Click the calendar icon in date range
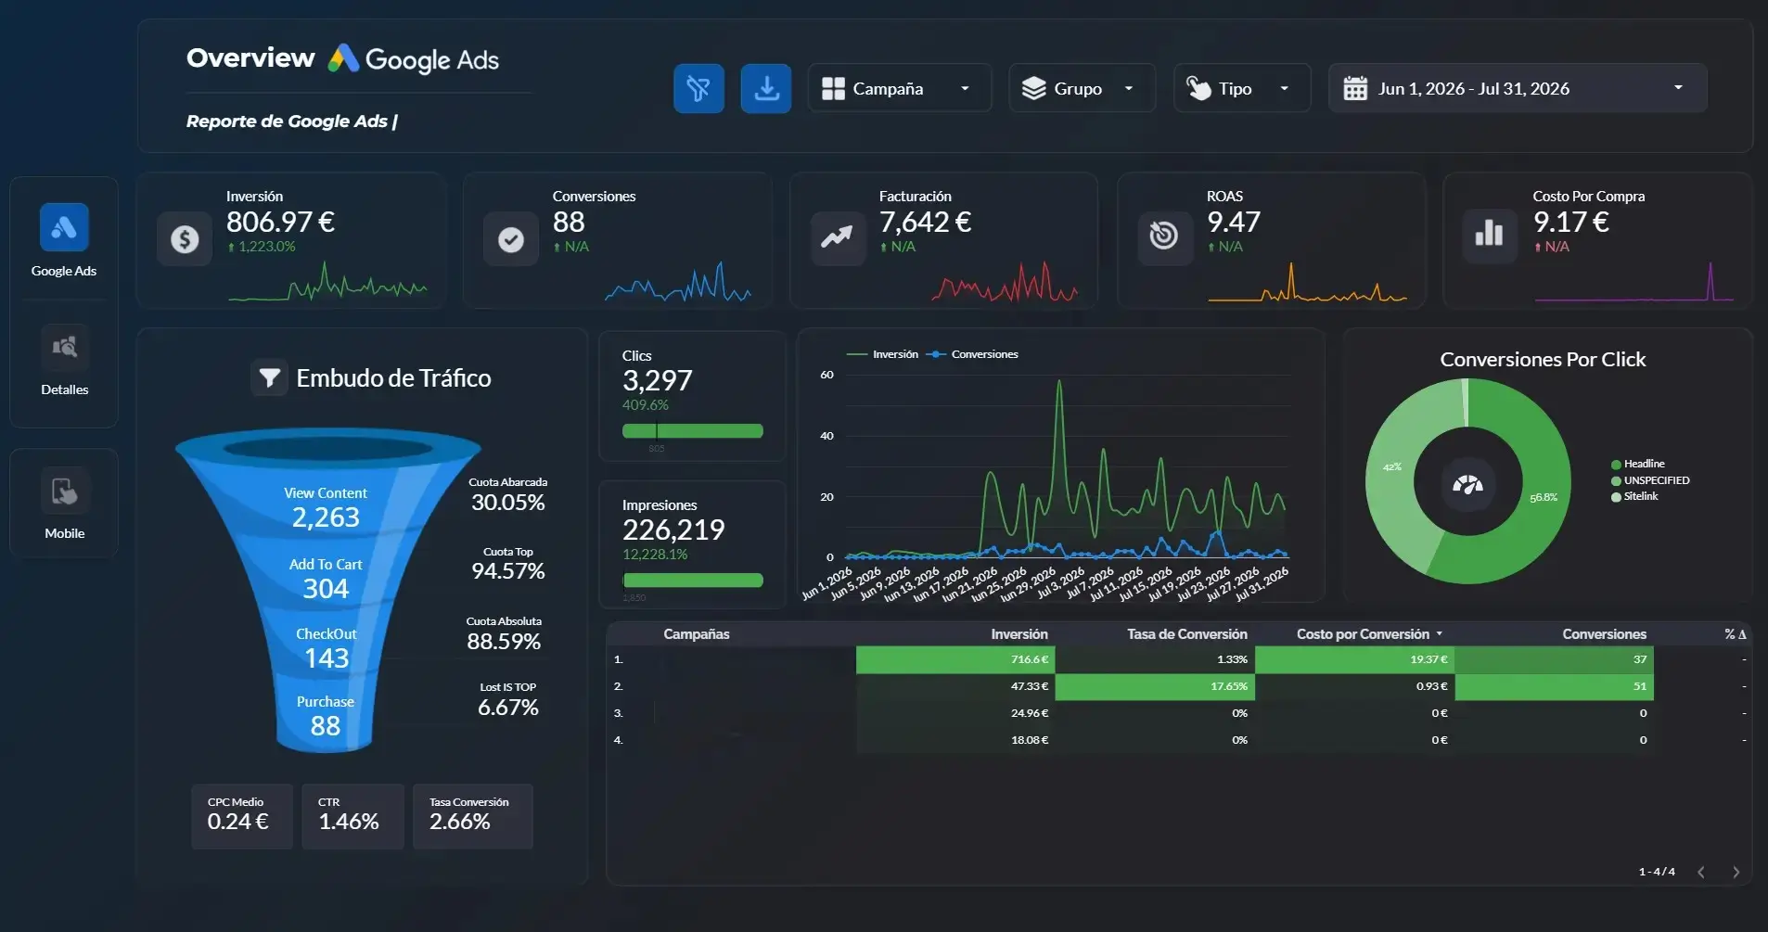Image resolution: width=1768 pixels, height=932 pixels. (1355, 88)
